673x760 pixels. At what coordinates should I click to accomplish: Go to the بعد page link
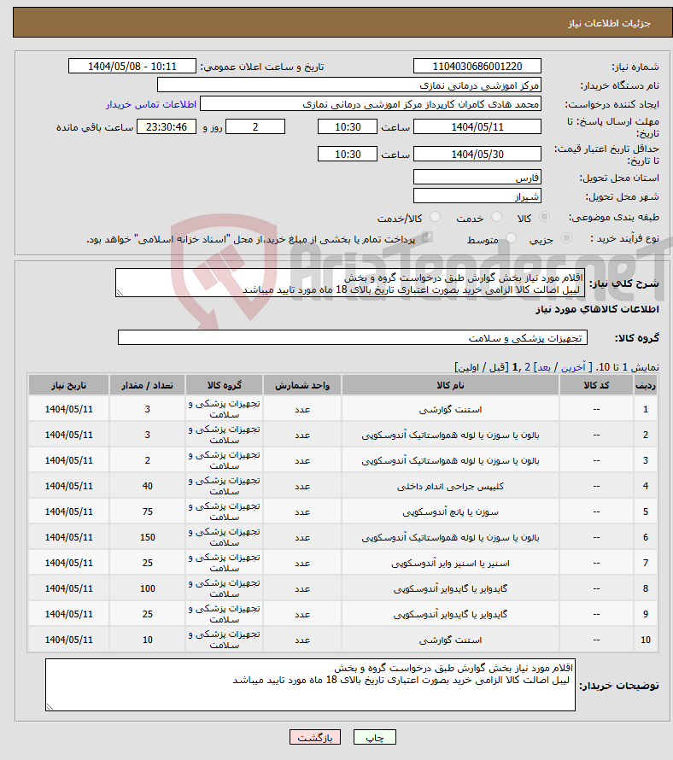544,367
